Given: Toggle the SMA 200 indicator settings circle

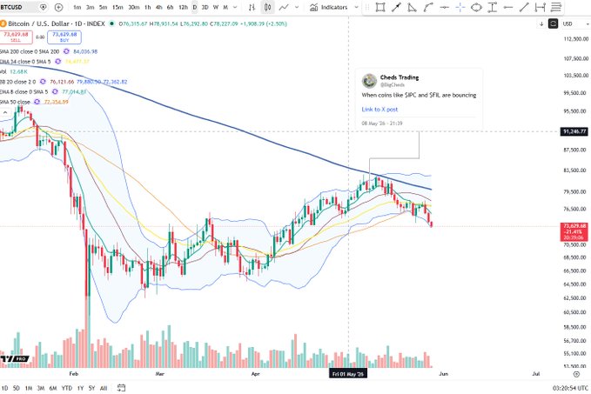Looking at the screenshot, I should (66, 51).
